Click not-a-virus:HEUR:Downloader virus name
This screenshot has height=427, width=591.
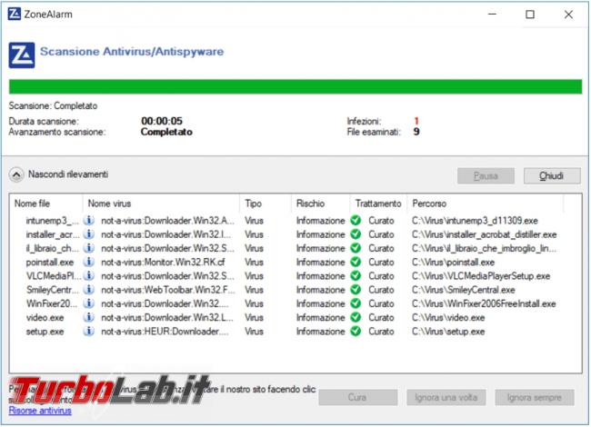[165, 332]
